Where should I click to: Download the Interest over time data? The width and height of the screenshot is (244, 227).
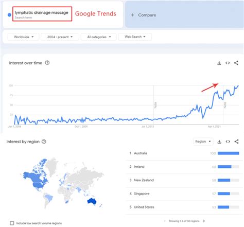219,63
